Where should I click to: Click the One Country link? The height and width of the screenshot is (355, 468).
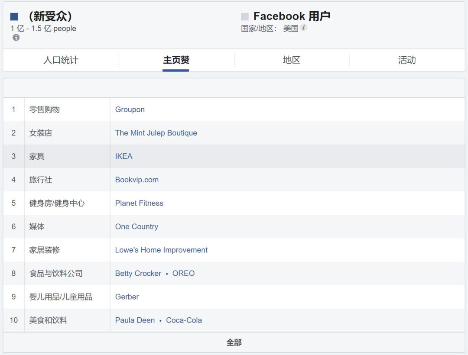coord(136,226)
